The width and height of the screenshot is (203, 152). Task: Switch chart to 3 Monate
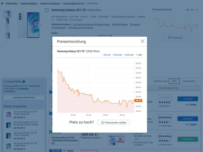[x=117, y=55]
